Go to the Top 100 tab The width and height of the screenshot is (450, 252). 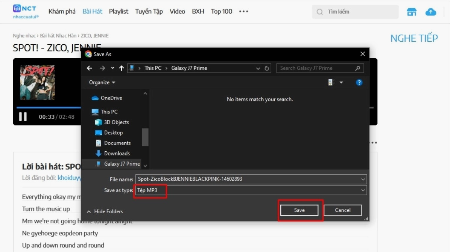(x=222, y=11)
